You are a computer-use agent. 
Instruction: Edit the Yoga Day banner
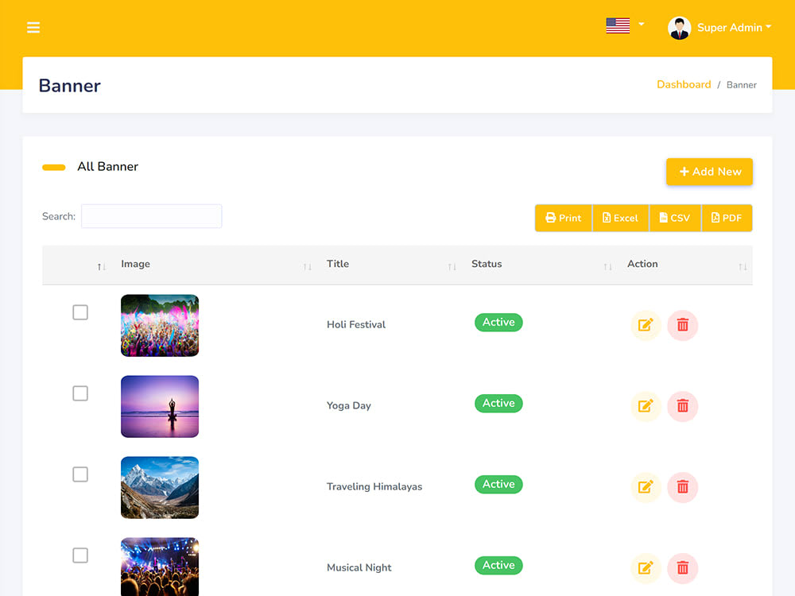646,406
